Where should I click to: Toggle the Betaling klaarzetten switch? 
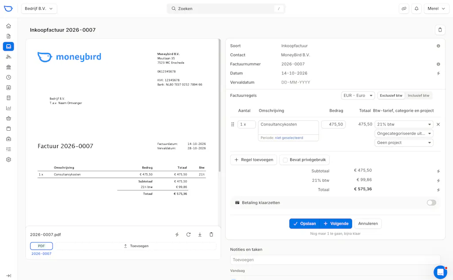[x=431, y=203]
